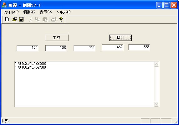The width and height of the screenshot is (179, 125).
Task: Open the 表示(V) menu
Action: (46, 12)
